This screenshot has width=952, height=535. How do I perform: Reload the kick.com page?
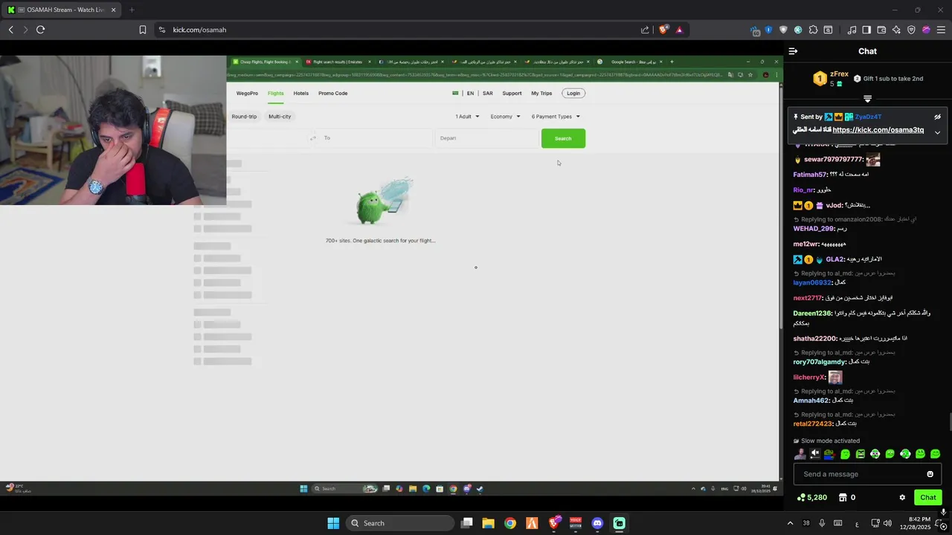(40, 30)
